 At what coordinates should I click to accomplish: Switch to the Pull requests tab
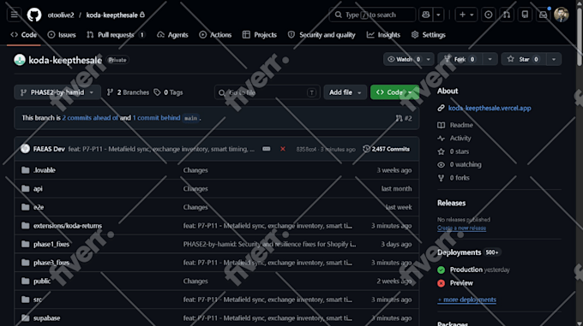click(116, 35)
